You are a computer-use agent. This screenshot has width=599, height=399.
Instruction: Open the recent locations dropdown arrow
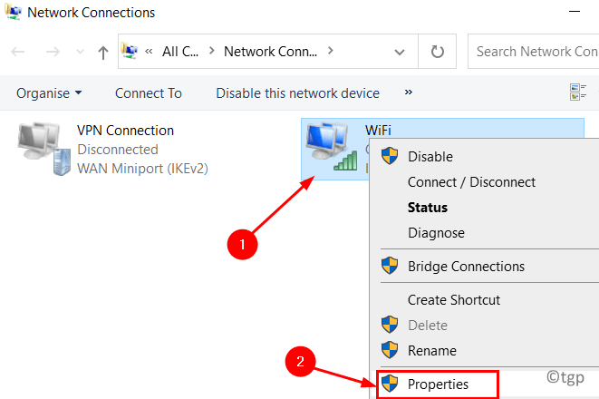pyautogui.click(x=80, y=51)
